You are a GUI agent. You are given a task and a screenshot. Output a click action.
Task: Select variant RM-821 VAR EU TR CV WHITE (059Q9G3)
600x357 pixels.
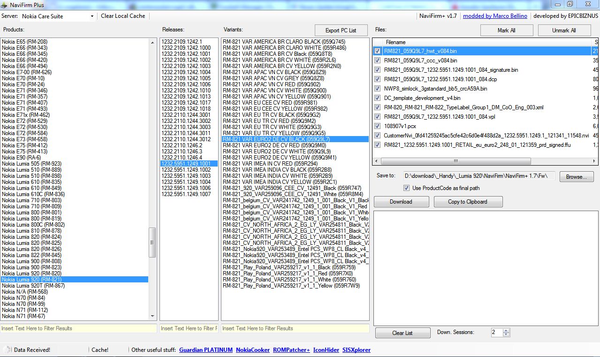295,127
